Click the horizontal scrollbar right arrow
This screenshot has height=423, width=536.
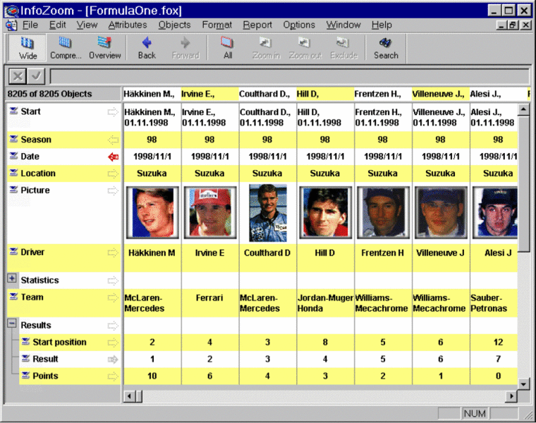(511, 396)
